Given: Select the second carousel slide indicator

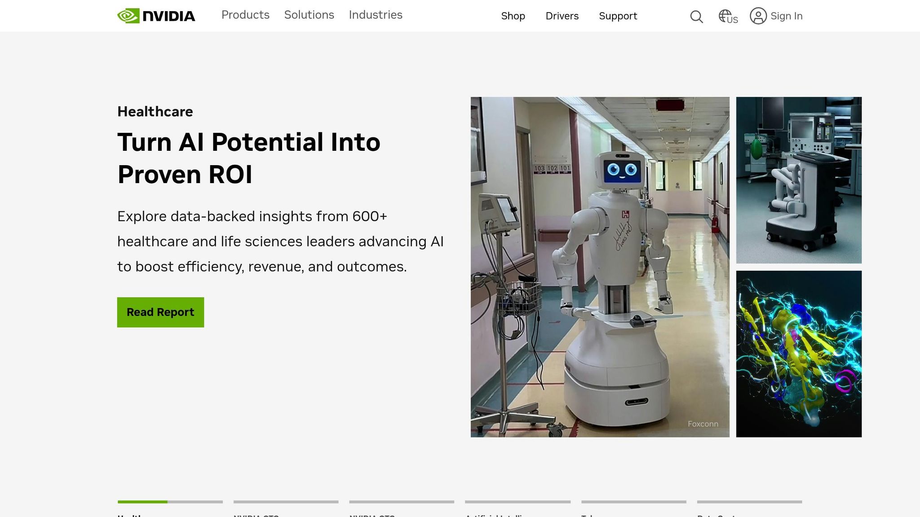Looking at the screenshot, I should 286,502.
